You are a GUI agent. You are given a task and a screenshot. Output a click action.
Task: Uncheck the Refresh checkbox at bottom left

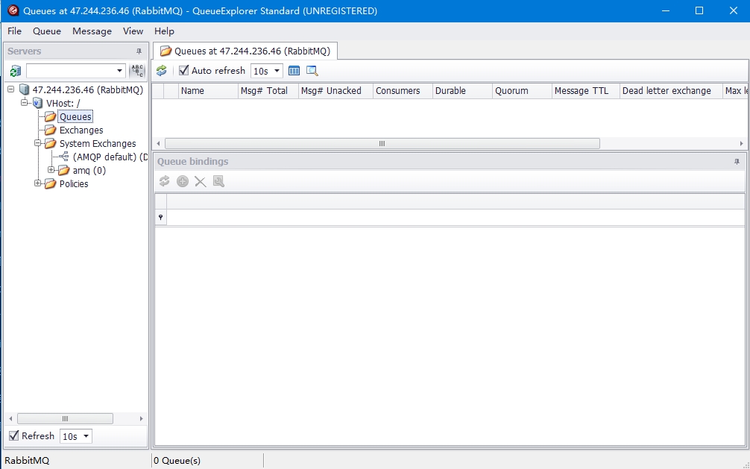[13, 435]
